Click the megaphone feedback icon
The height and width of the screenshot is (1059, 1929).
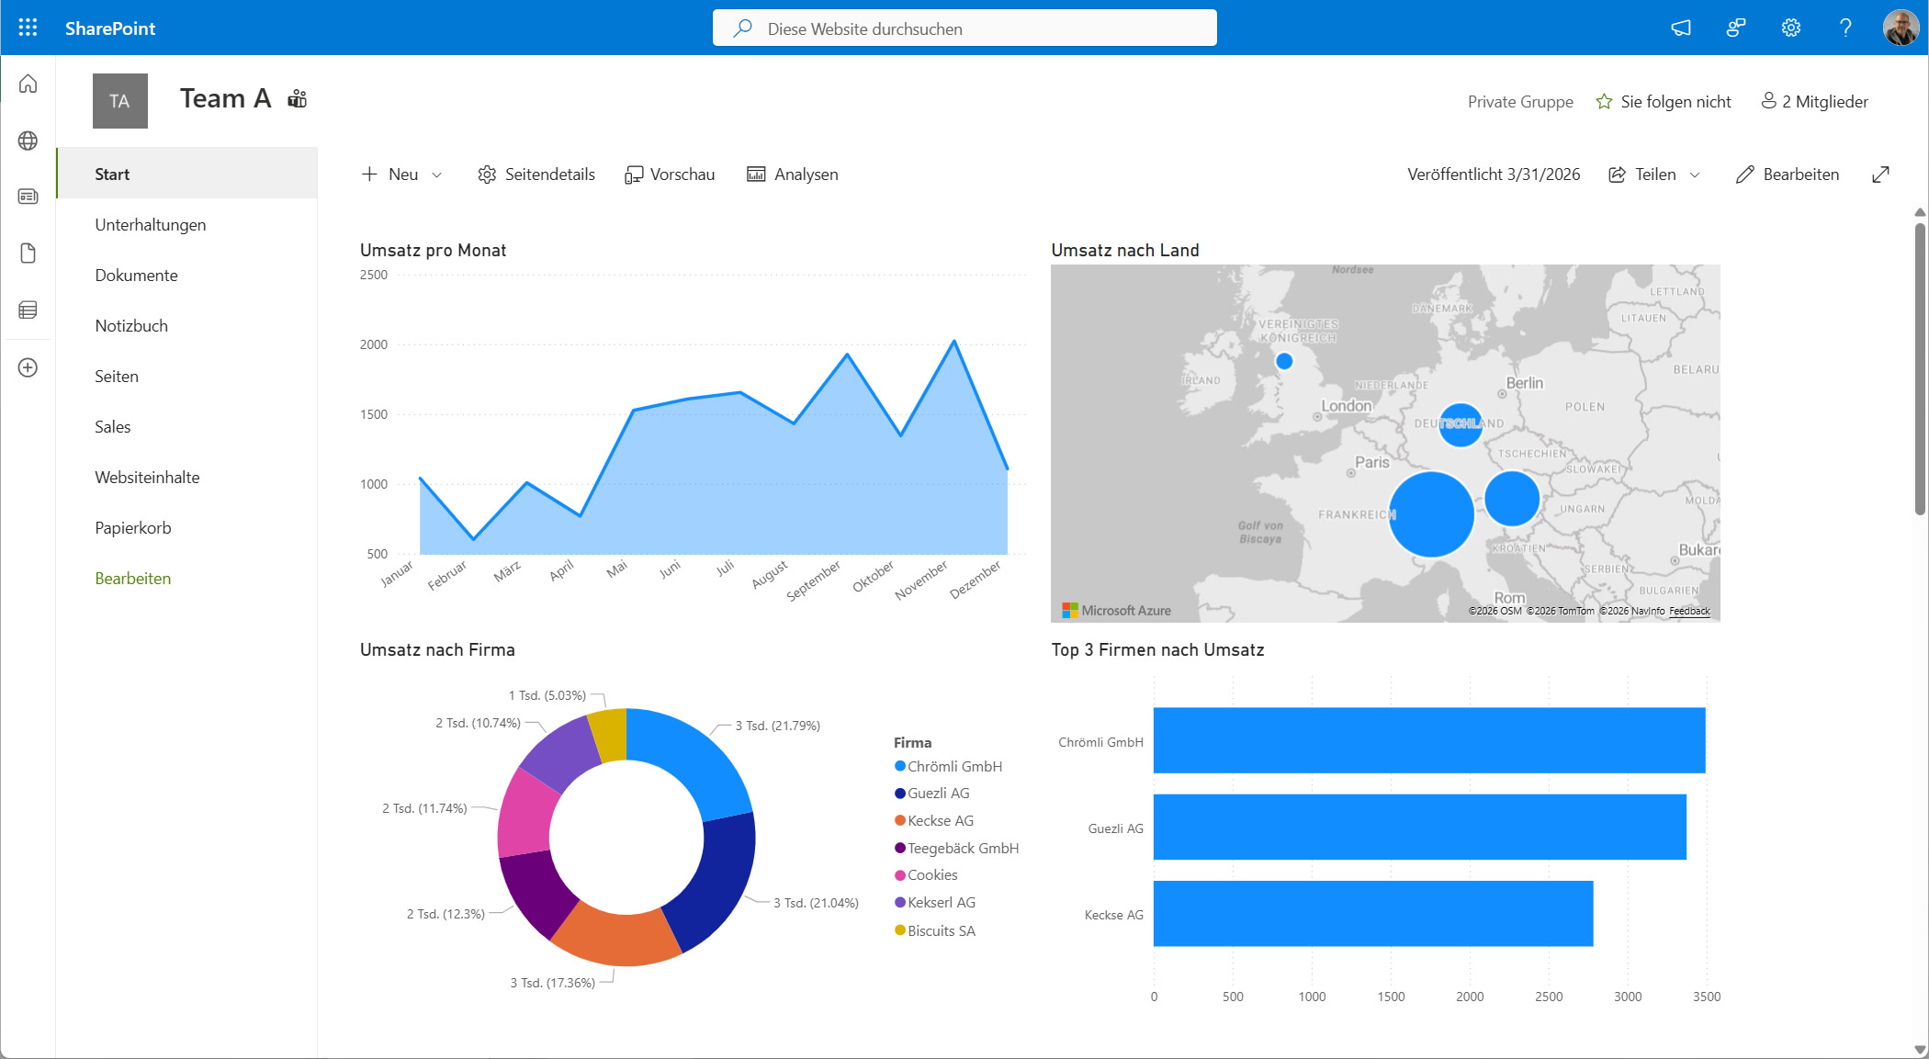tap(1680, 28)
